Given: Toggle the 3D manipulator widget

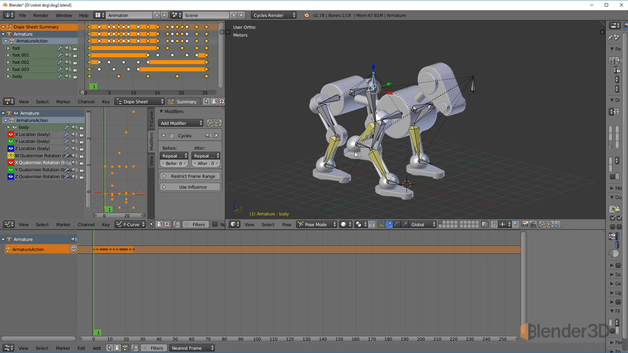Looking at the screenshot, I should pos(381,225).
